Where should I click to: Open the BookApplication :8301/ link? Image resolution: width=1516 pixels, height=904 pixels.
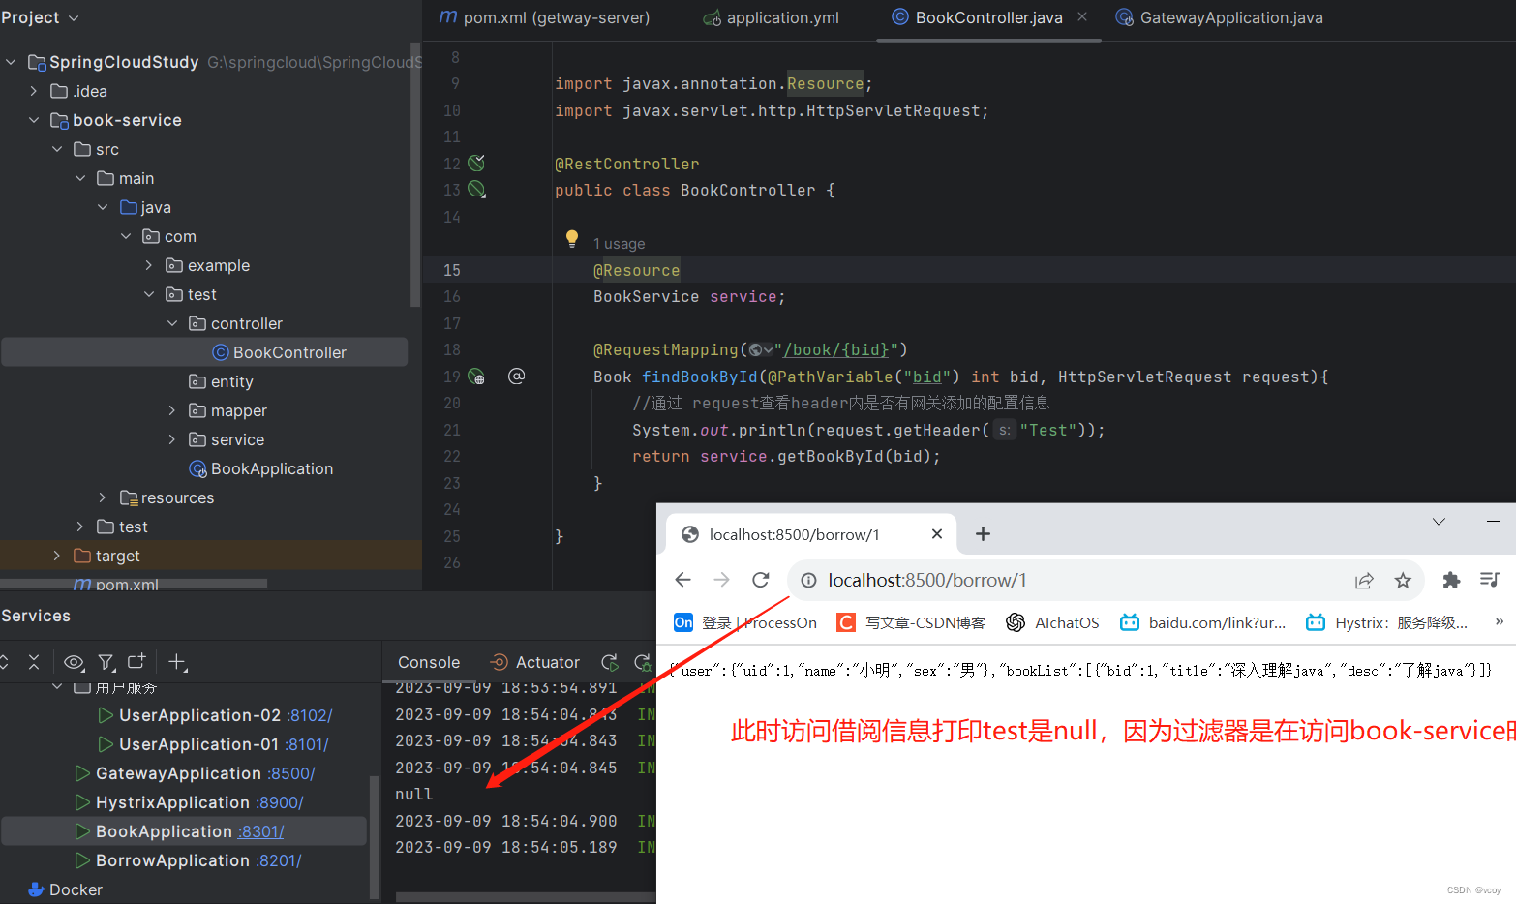click(x=260, y=831)
